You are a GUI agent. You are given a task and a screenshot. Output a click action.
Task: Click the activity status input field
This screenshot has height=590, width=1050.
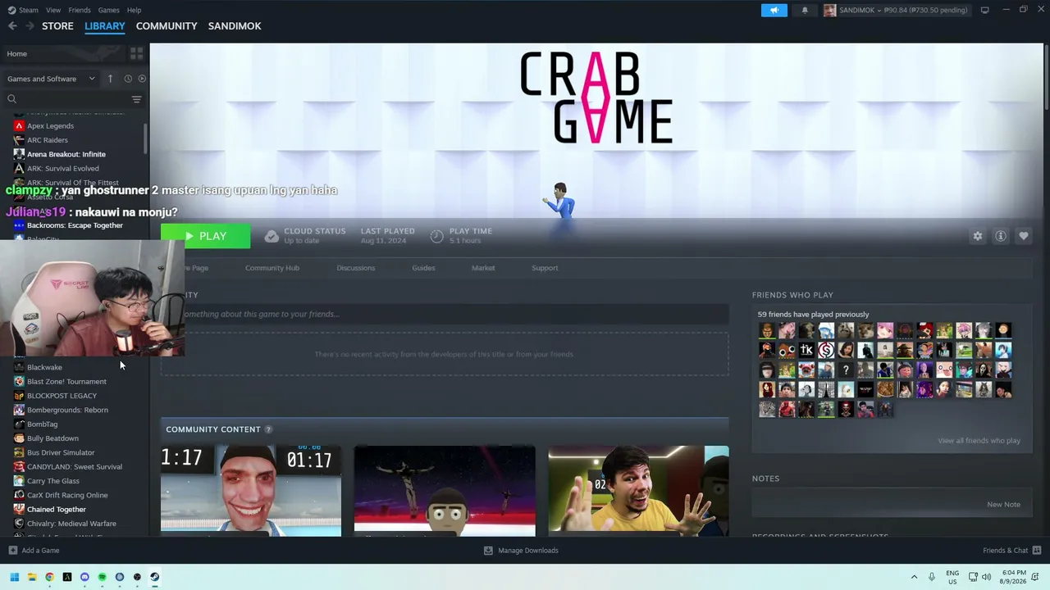[445, 314]
